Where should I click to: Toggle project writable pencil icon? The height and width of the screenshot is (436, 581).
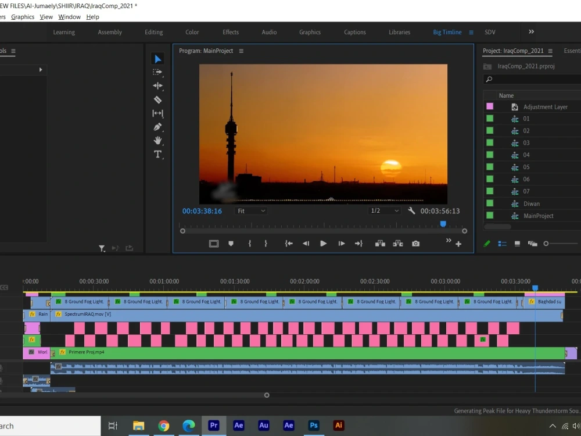[487, 244]
